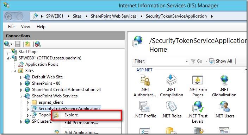Click Sites in the address breadcrumb
The image size is (248, 135).
coord(77,16)
